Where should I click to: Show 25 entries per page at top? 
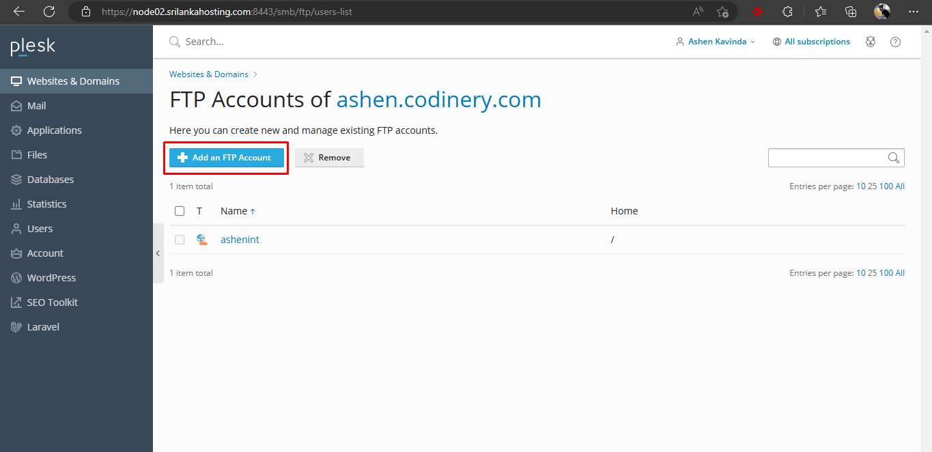coord(872,186)
